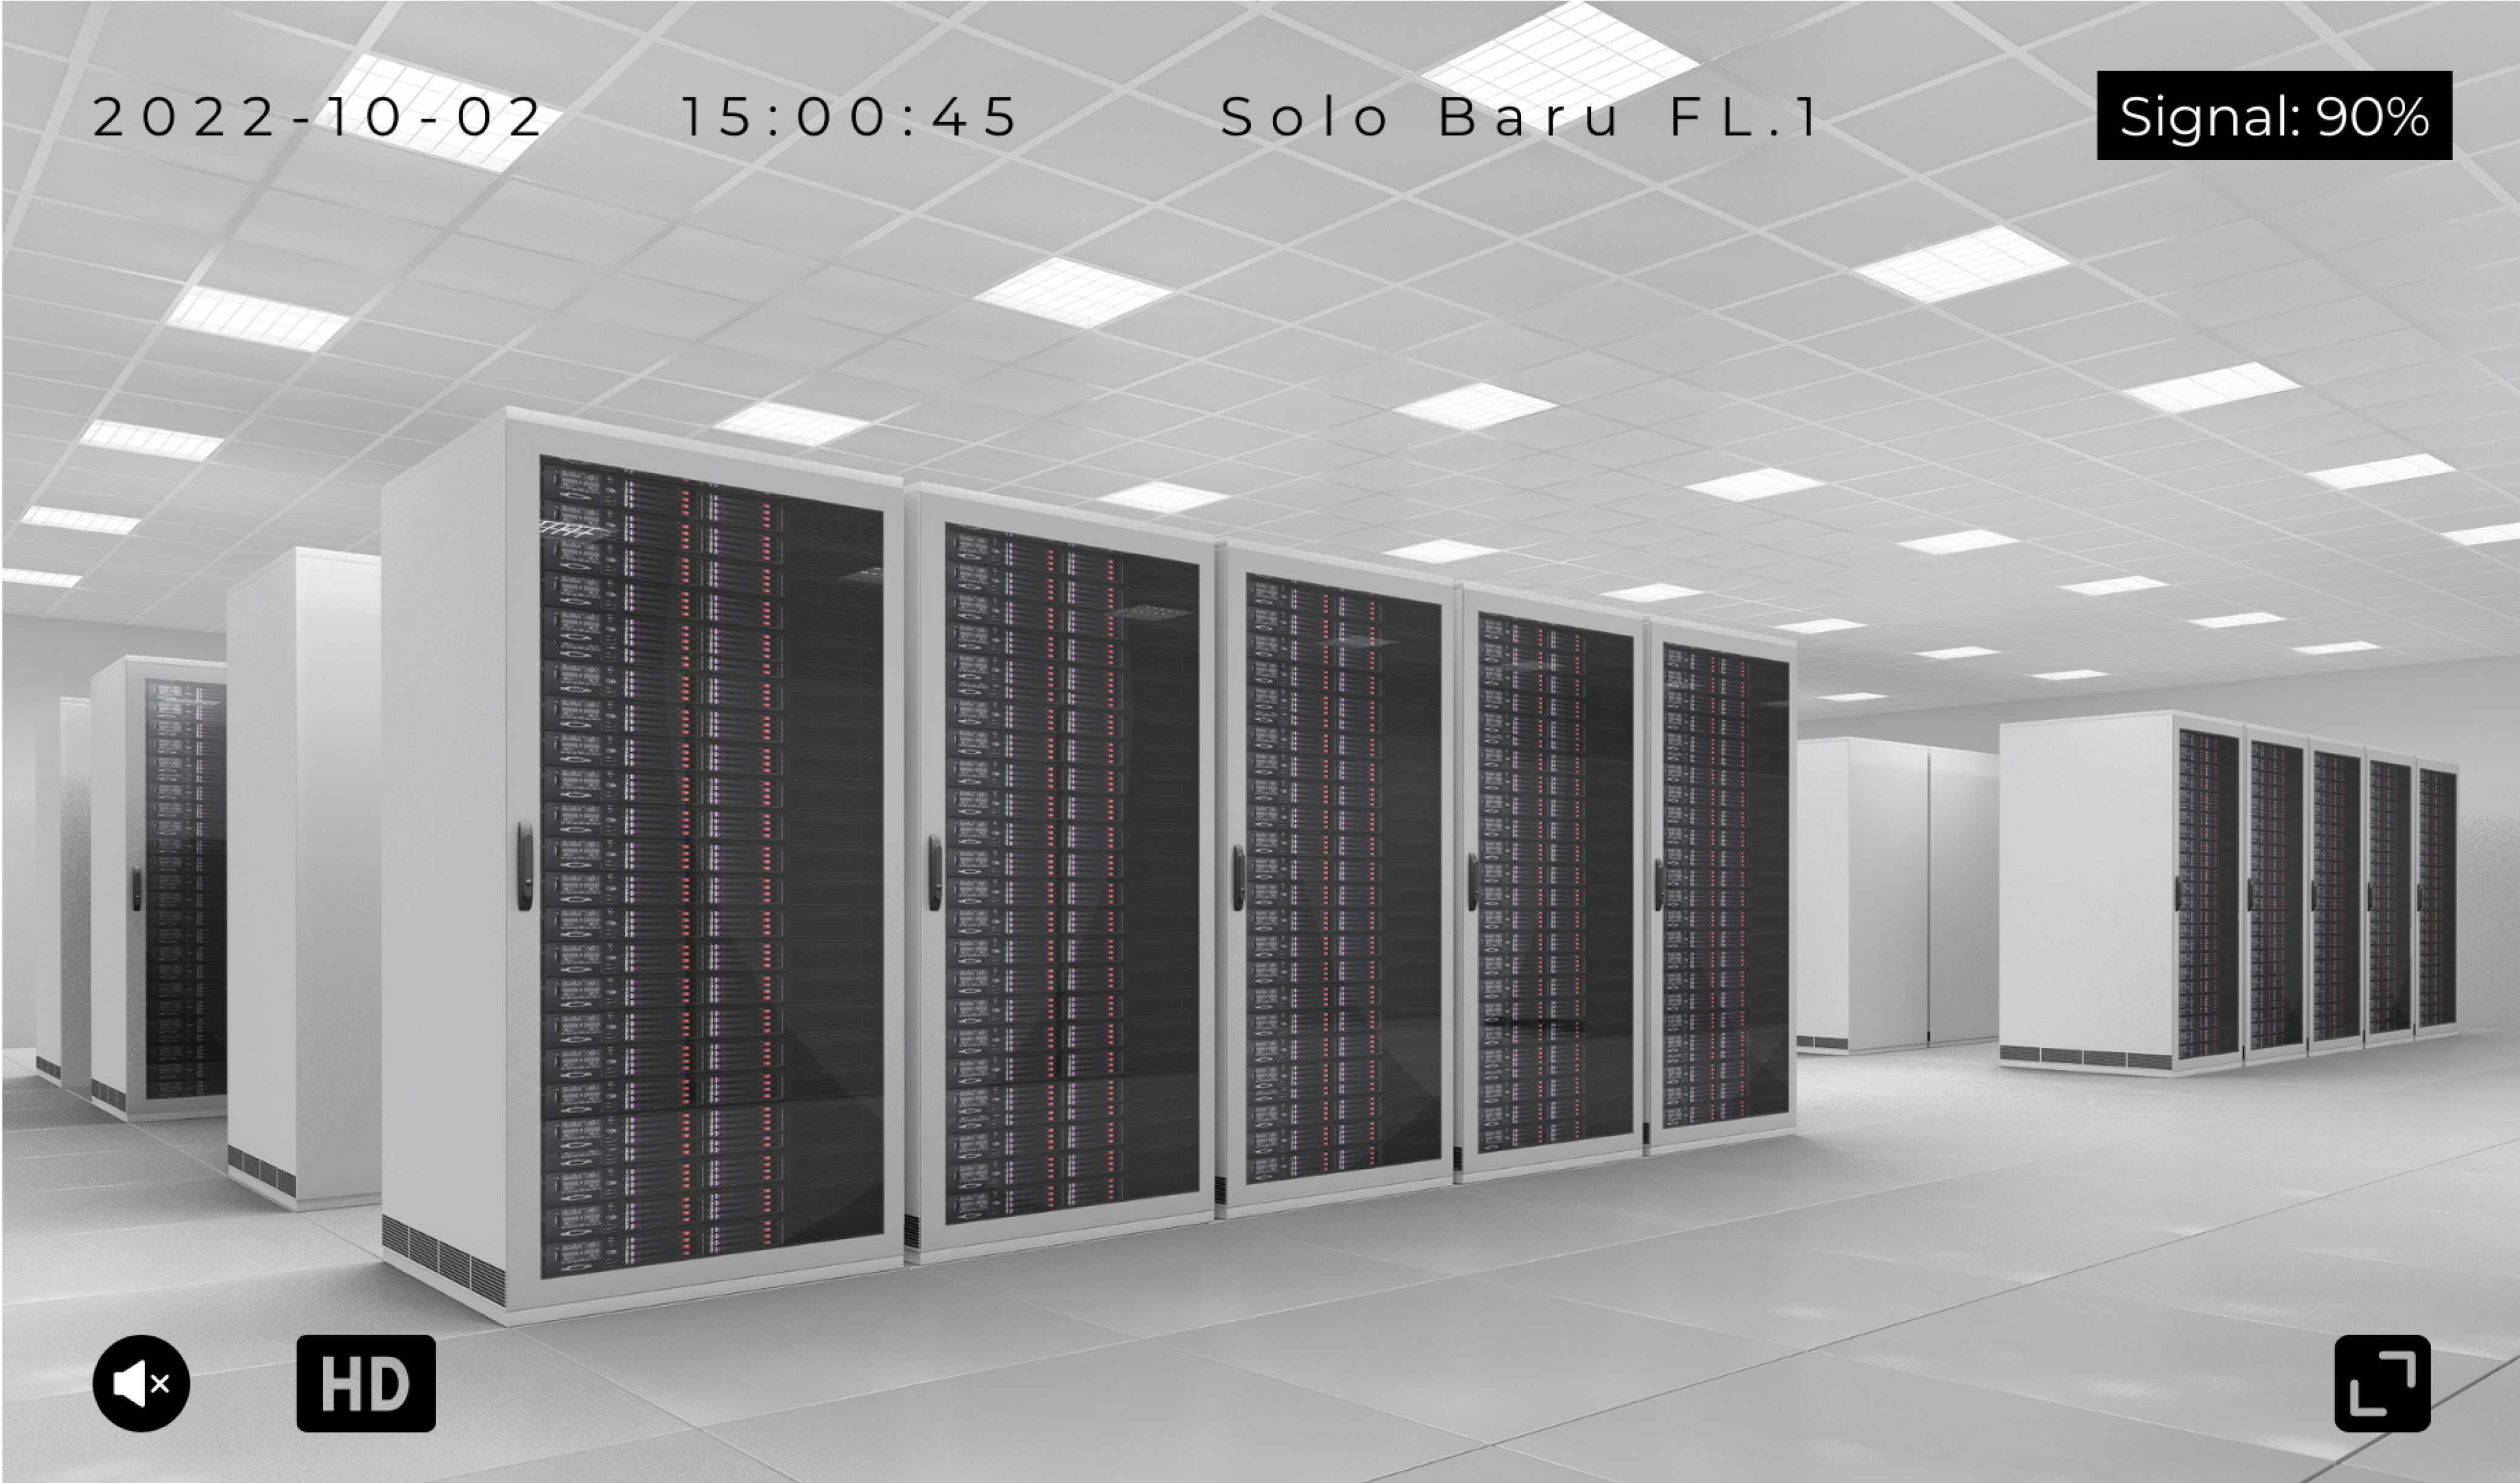Screen dimensions: 2520x1483
Task: Toggle the muted speaker icon
Action: [141, 1383]
